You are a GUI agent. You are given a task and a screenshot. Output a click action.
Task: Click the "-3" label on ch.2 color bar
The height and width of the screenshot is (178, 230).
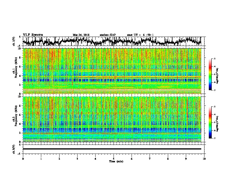pyautogui.click(x=214, y=107)
